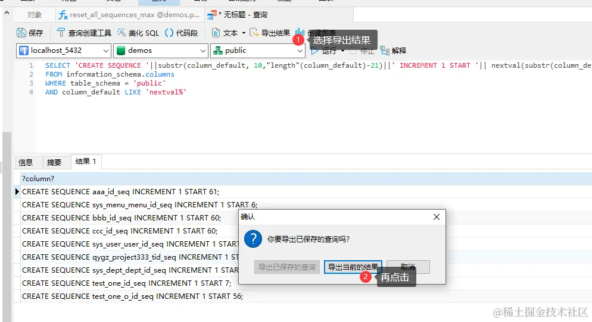Image resolution: width=592 pixels, height=322 pixels.
Task: Open Code Snippet (代码段) panel
Action: (182, 33)
